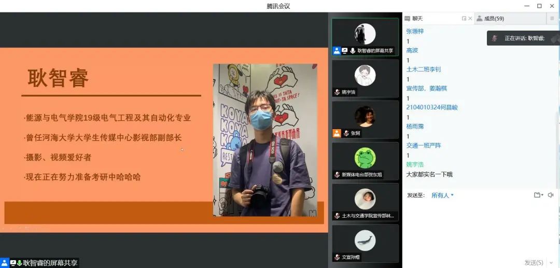Click host badge icon on 耿智睿's tile
The width and height of the screenshot is (560, 268).
click(337, 51)
